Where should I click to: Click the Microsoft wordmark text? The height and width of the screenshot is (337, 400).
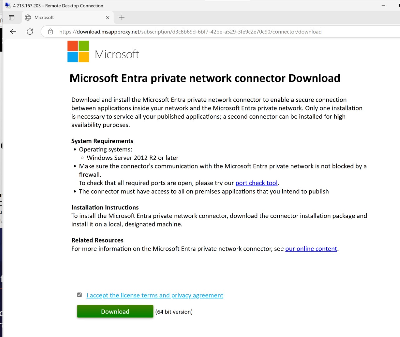point(117,54)
